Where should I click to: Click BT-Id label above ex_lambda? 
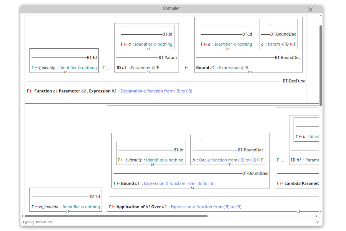pyautogui.click(x=95, y=196)
